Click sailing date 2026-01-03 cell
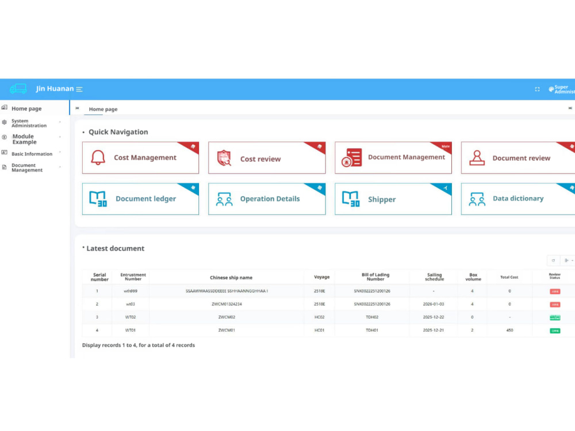575x431 pixels. [434, 304]
